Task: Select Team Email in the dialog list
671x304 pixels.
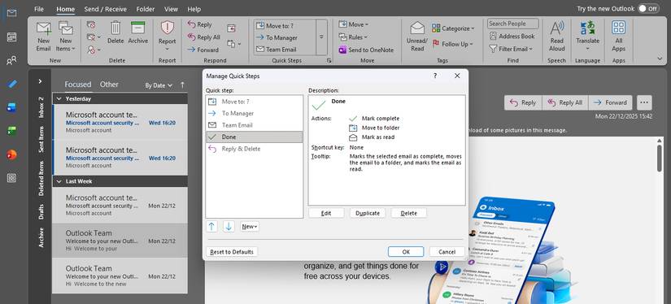Action: click(255, 125)
